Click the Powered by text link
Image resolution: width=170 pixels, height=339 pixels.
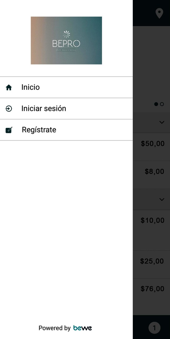(x=54, y=328)
